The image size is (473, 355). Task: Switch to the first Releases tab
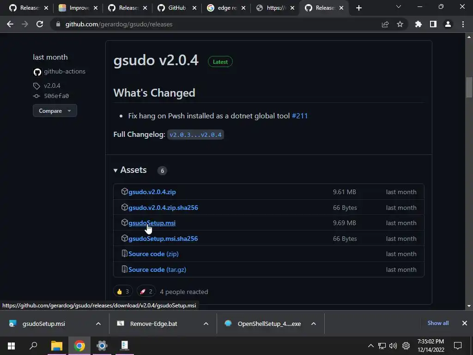25,8
